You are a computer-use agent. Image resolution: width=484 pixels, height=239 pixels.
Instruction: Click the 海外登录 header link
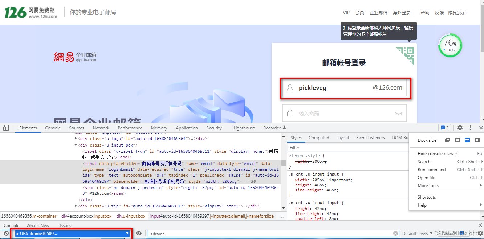(x=402, y=13)
